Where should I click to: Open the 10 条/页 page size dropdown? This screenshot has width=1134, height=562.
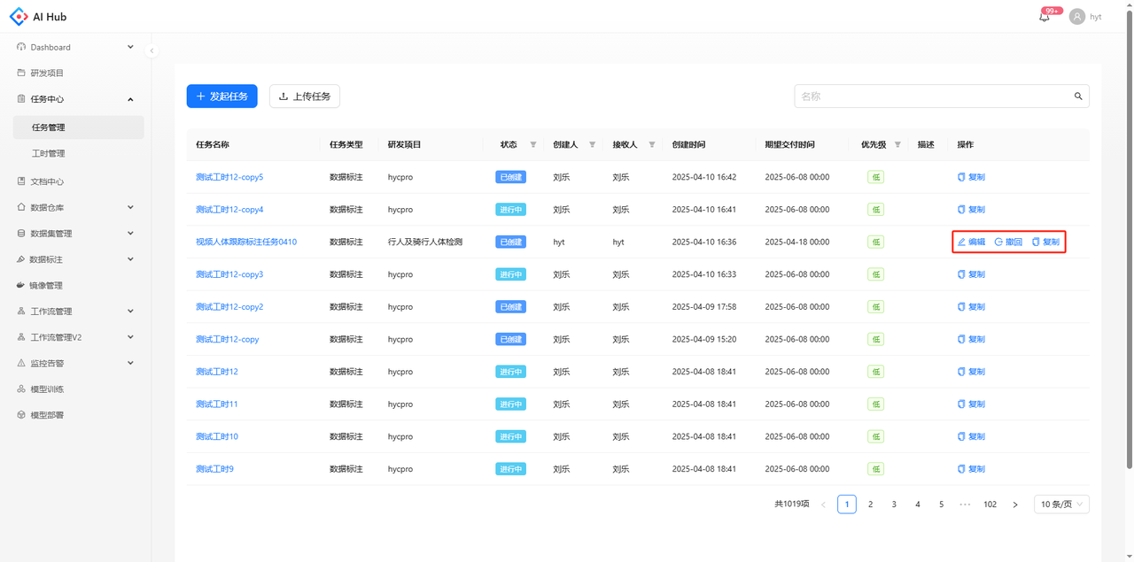click(1061, 504)
